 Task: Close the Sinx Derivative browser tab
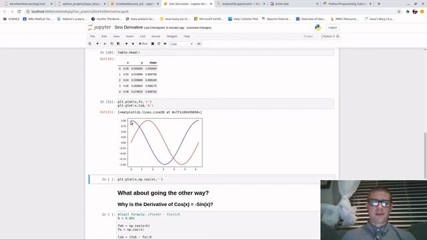tap(211, 4)
